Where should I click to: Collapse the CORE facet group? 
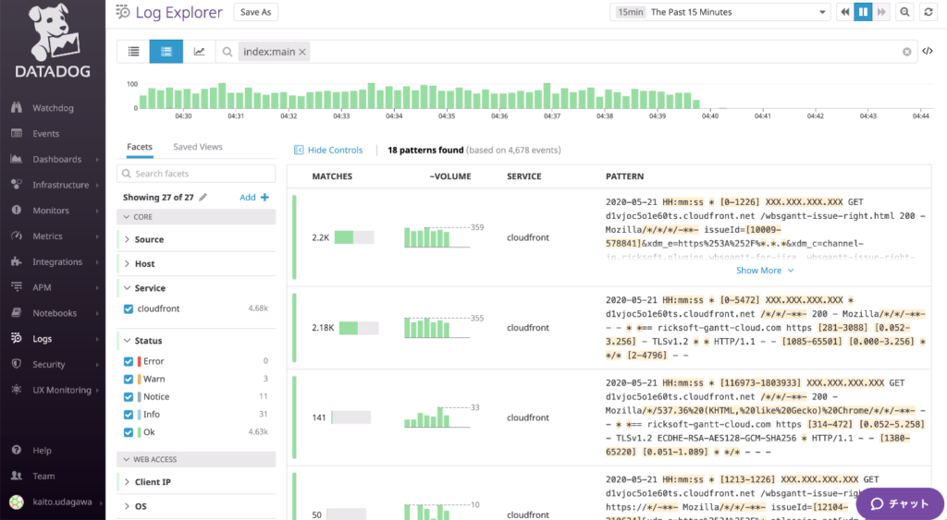(196, 216)
